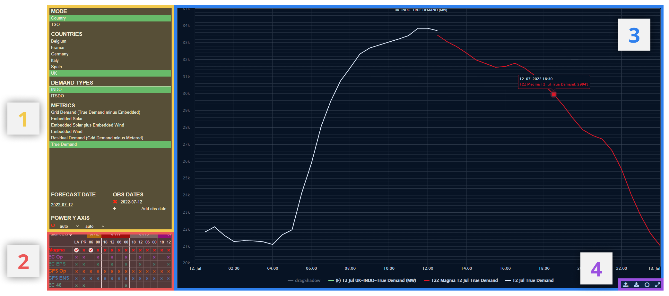Choose Spain in Countries list

point(110,67)
